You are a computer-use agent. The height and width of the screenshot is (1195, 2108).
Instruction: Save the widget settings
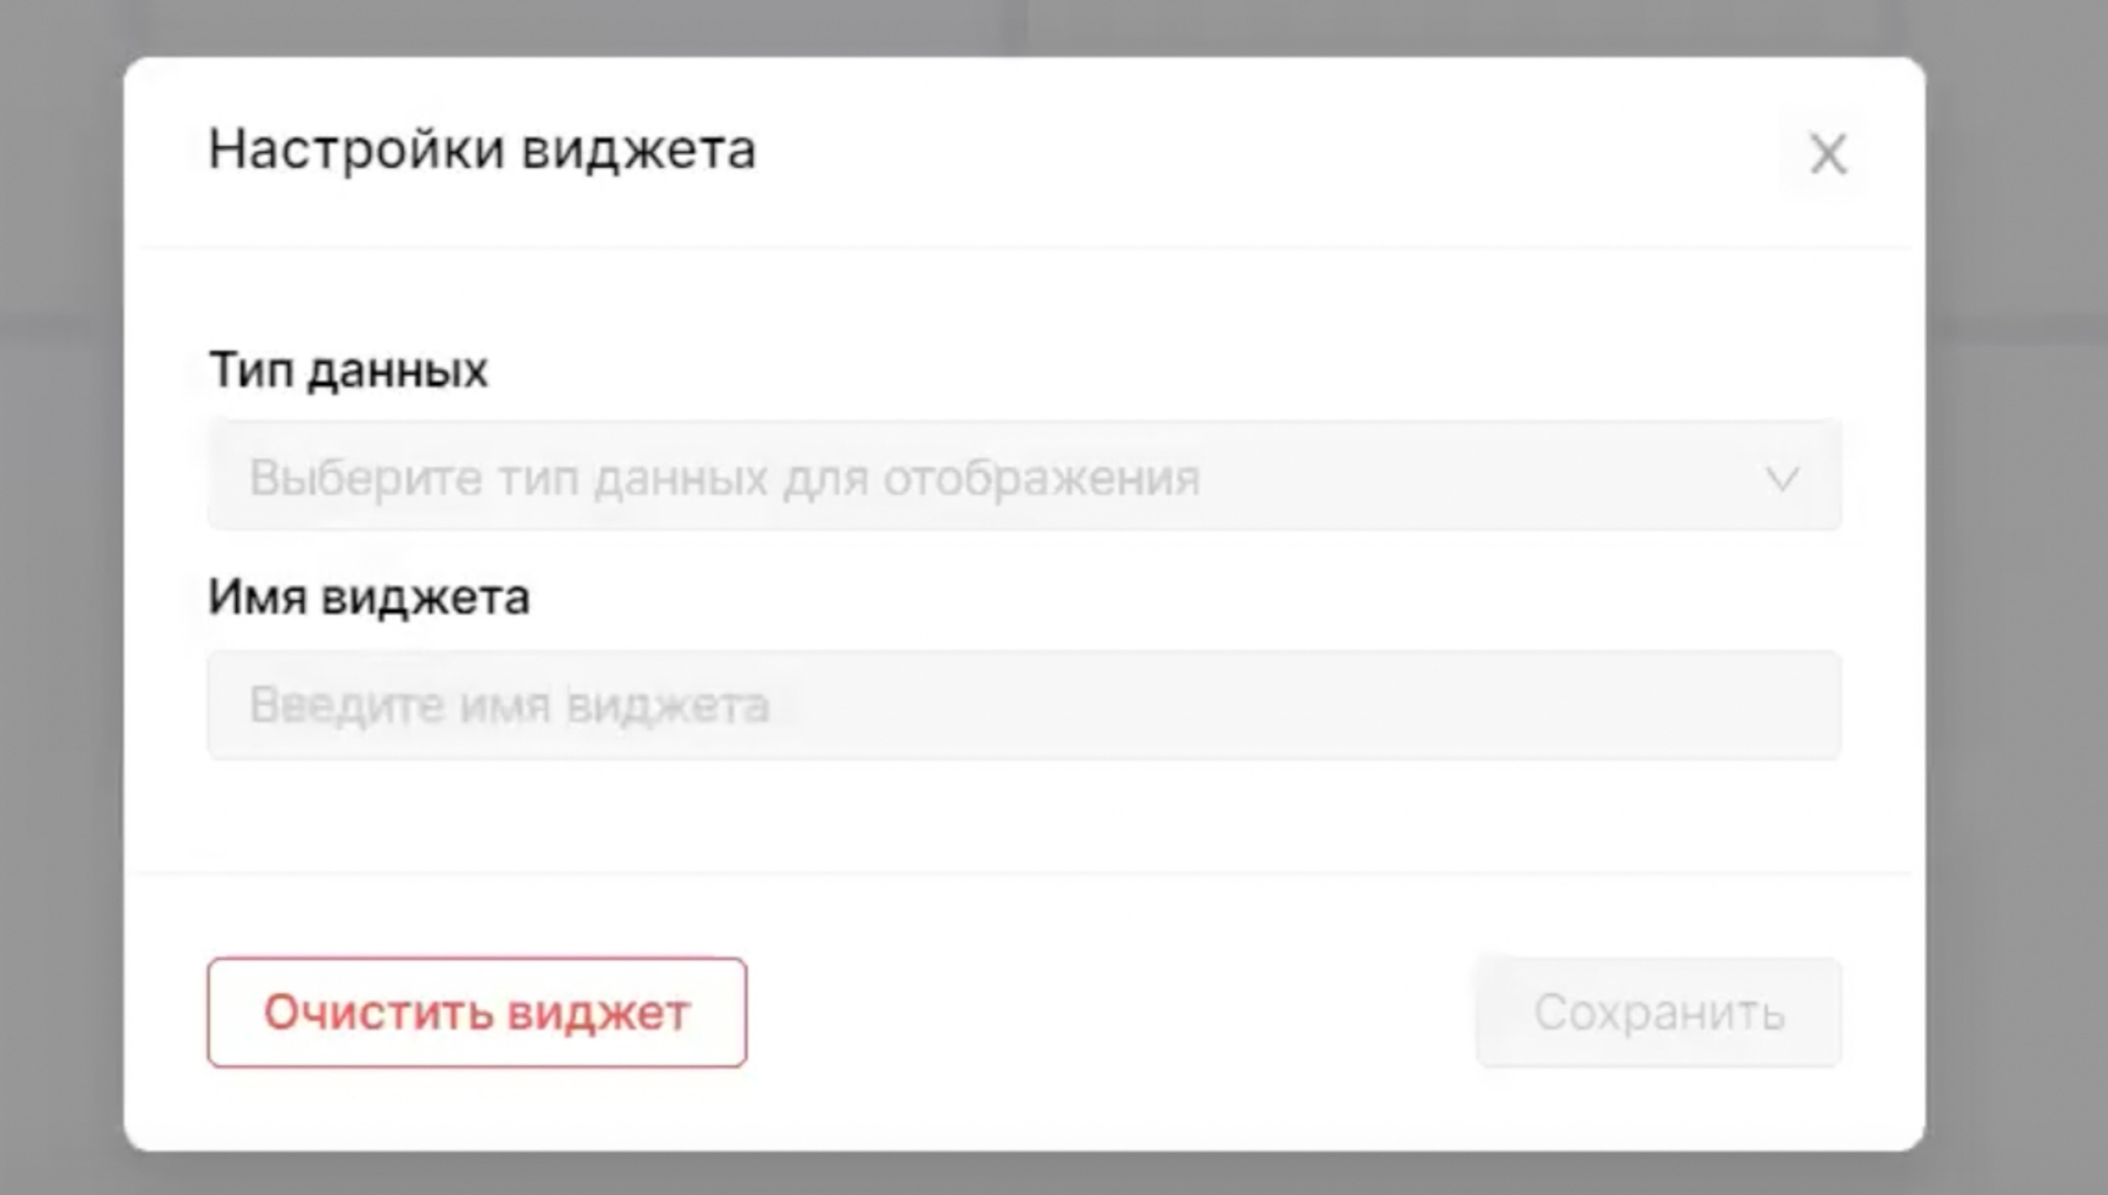(x=1658, y=1012)
